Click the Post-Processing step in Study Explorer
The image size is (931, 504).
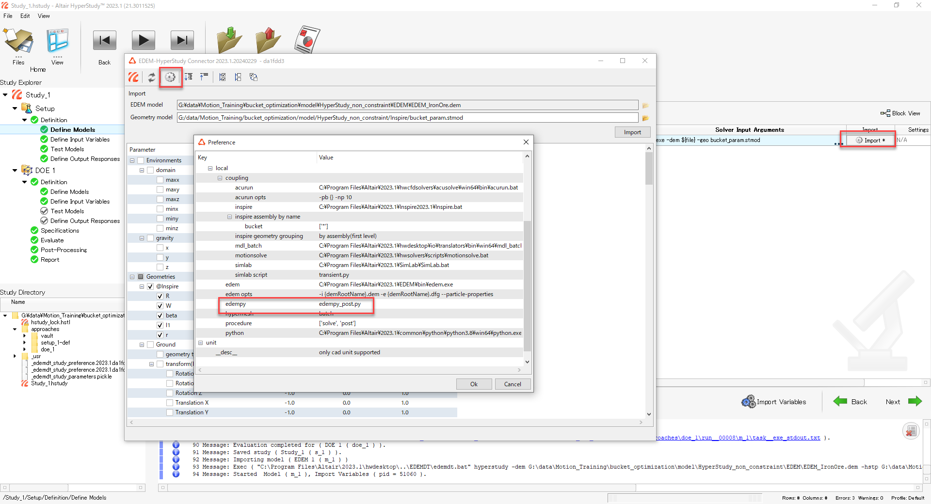[x=64, y=250]
